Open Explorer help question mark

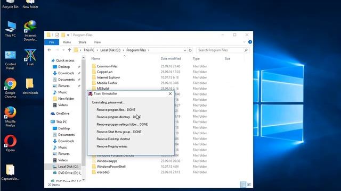[x=250, y=42]
